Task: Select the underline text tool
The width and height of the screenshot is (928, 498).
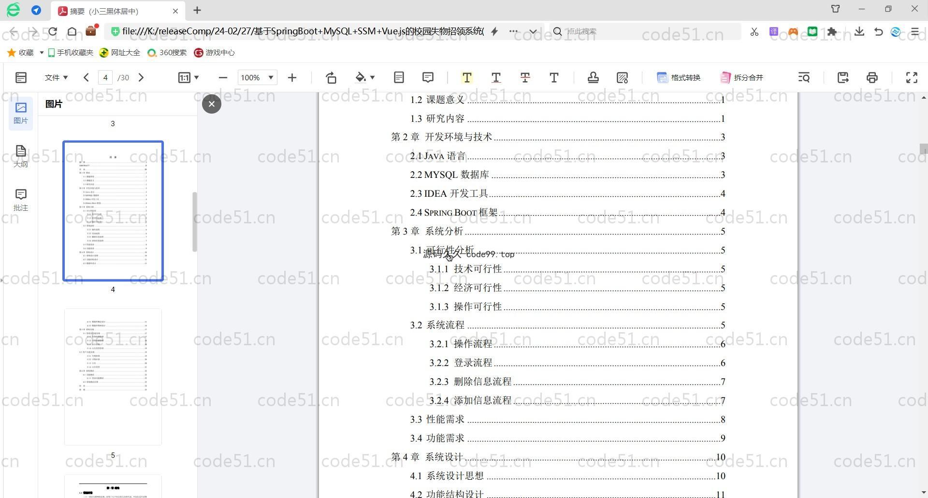Action: 496,77
